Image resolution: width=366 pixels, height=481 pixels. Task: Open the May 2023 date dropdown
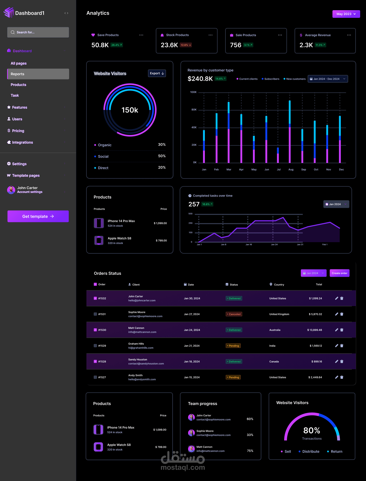tap(346, 14)
